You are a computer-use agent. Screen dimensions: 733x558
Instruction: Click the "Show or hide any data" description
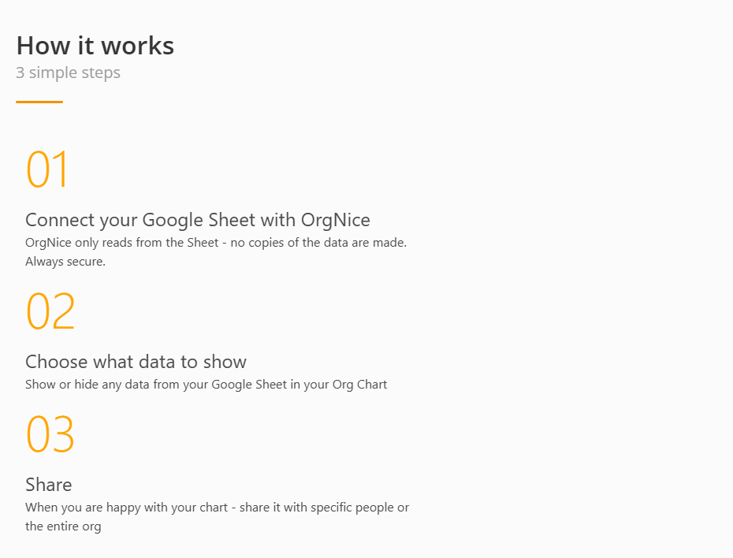206,385
